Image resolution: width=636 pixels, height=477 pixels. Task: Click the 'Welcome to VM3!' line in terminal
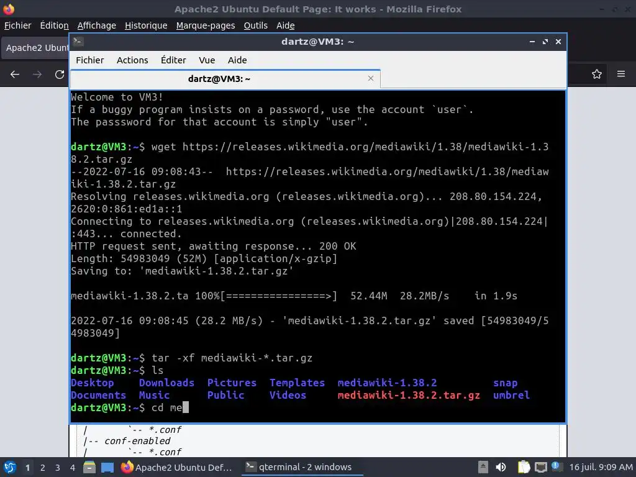(x=117, y=97)
